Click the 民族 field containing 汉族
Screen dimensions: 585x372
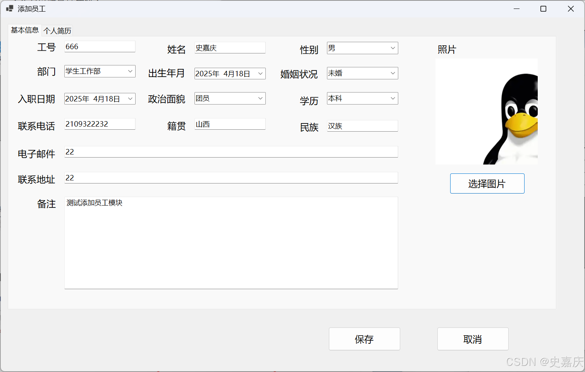(362, 126)
